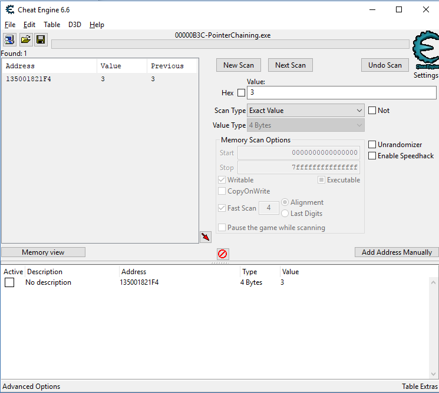Click the Stop address field
This screenshot has height=393, width=439.
pyautogui.click(x=299, y=168)
